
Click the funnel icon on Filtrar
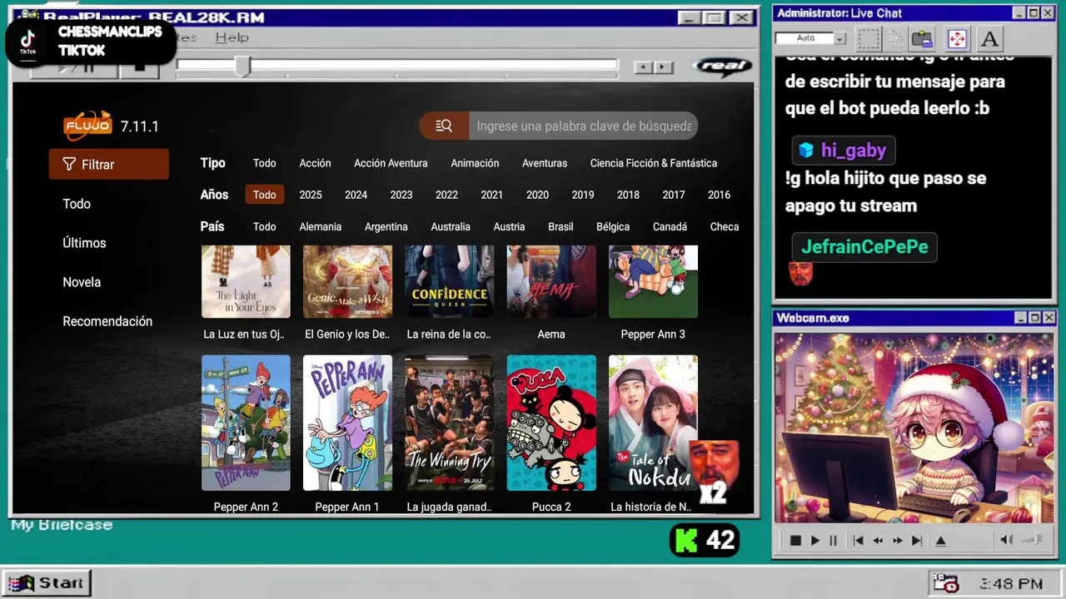(69, 165)
